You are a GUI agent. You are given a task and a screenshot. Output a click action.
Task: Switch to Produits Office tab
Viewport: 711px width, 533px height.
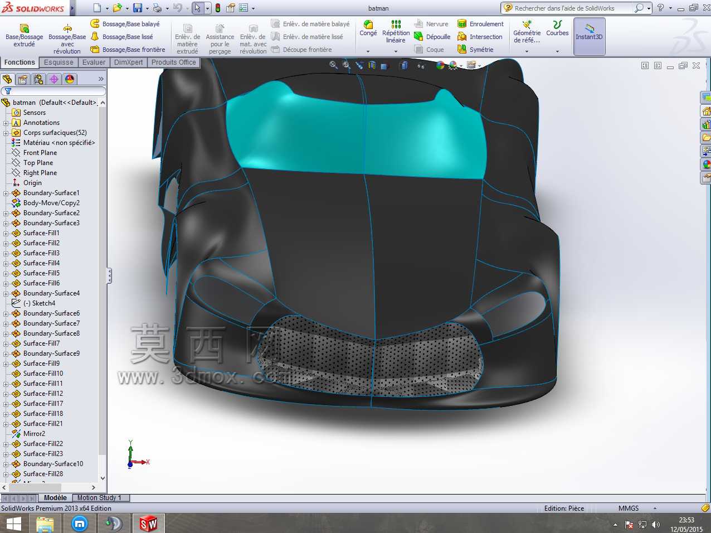click(173, 62)
